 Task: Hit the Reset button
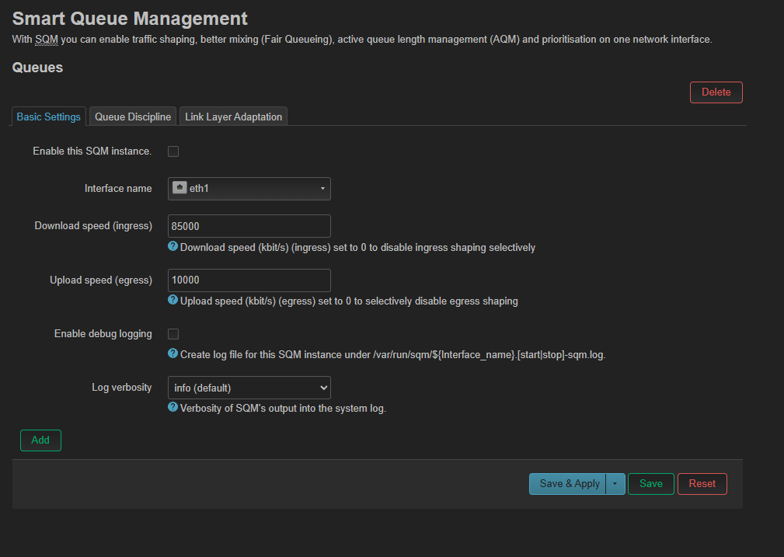coord(702,484)
